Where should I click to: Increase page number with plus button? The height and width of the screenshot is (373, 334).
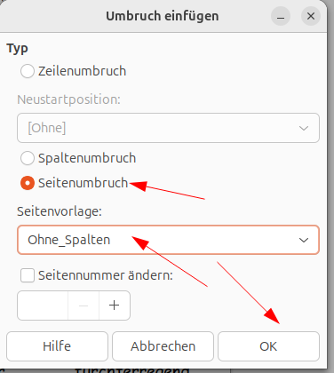[115, 306]
